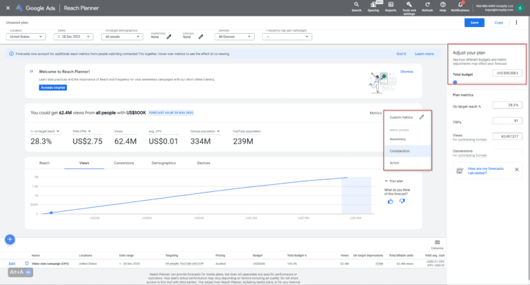Open How are my forecasts calculated link
Viewport: 530px width, 285px height.
(485, 170)
